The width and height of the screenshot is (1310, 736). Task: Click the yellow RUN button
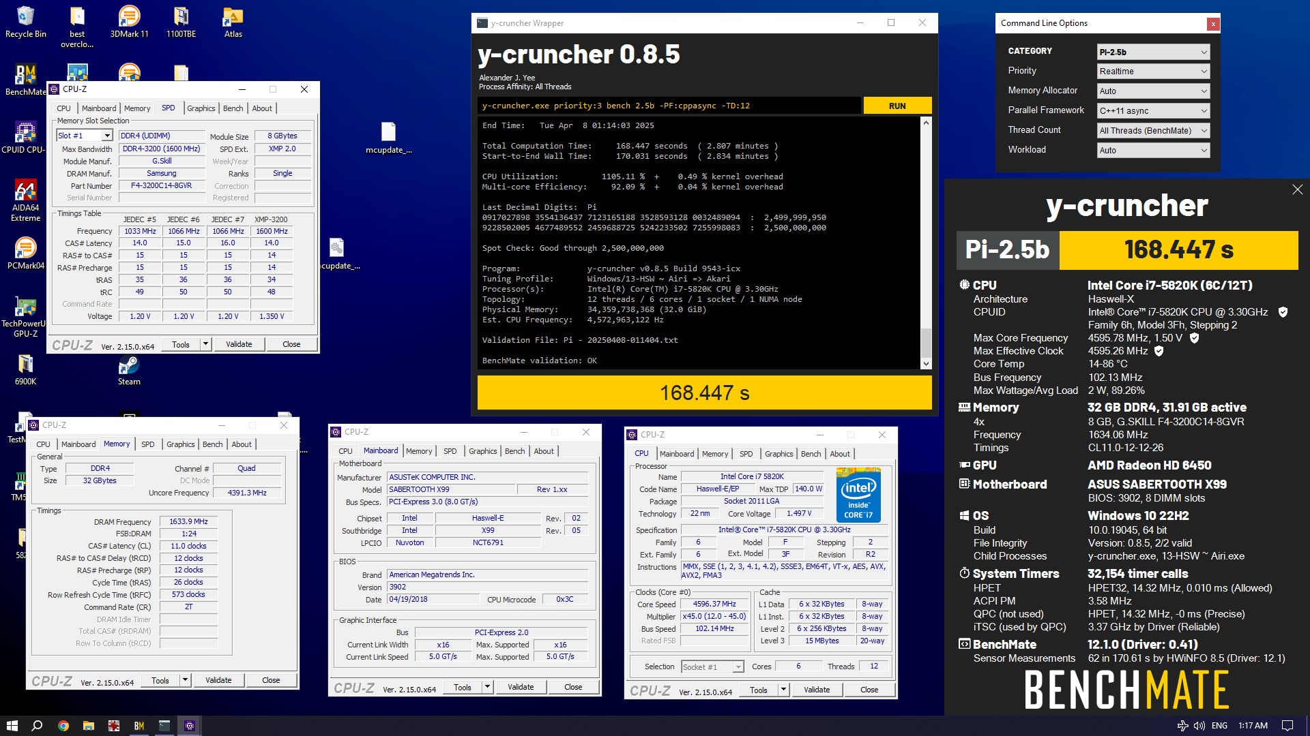tap(897, 106)
